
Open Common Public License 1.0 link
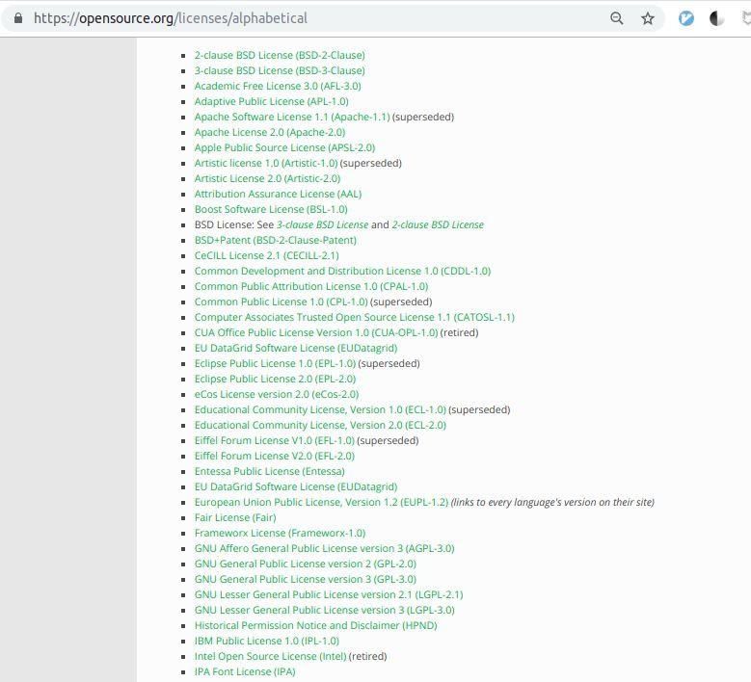pyautogui.click(x=281, y=302)
